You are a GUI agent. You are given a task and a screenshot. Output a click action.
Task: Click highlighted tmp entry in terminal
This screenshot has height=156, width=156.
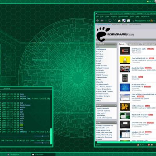coord(21,125)
